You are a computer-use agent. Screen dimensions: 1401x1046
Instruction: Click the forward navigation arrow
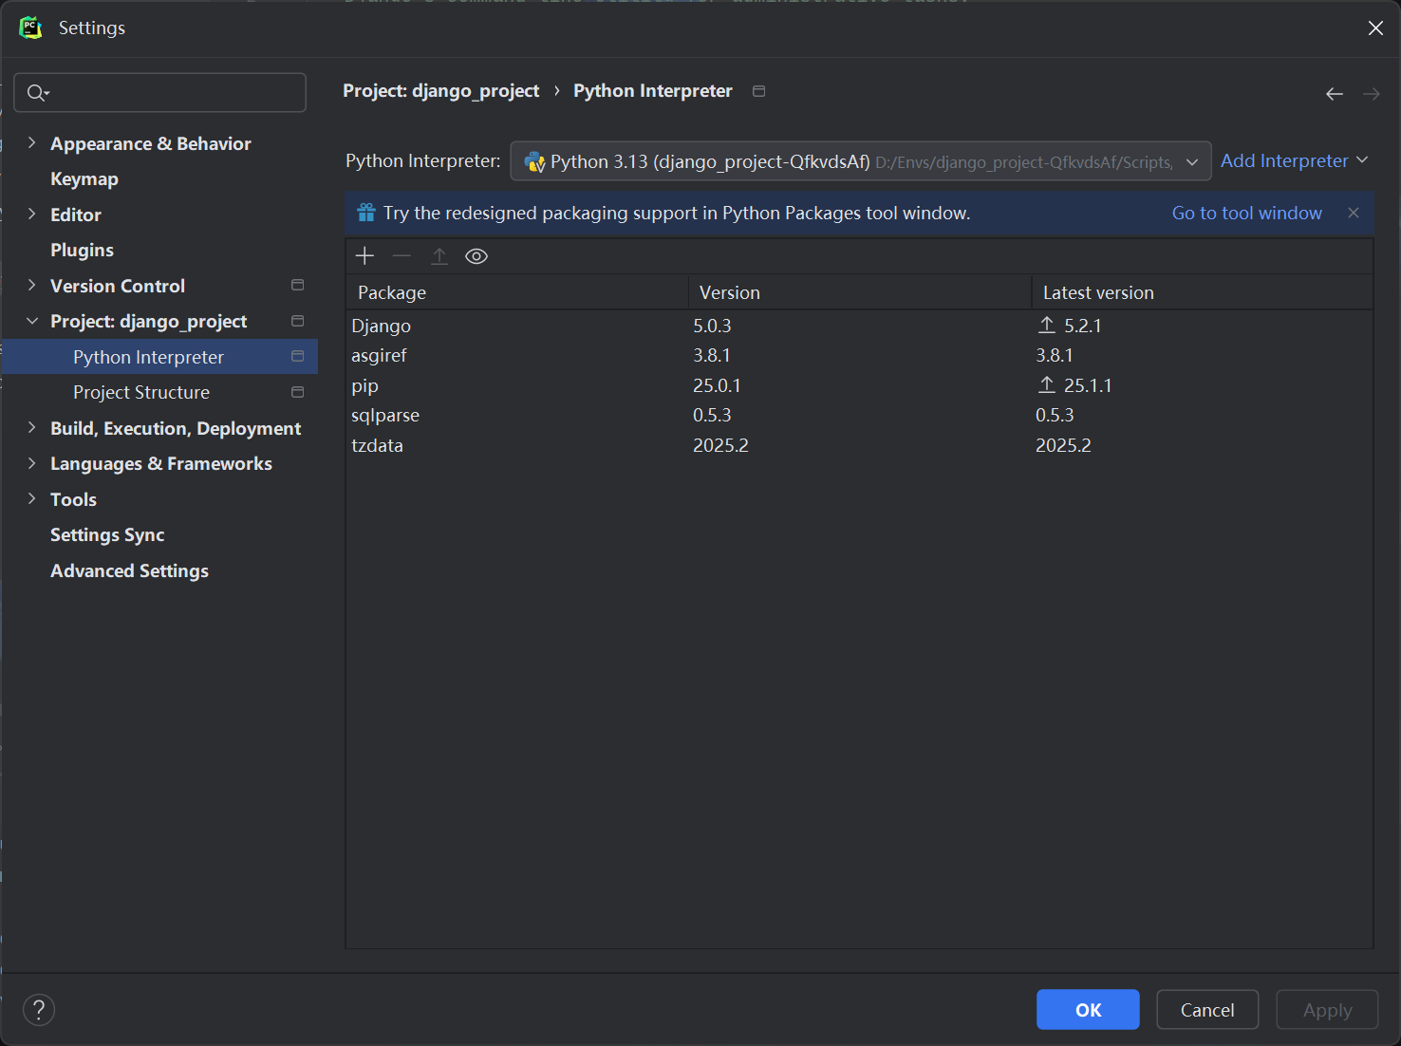pyautogui.click(x=1372, y=93)
